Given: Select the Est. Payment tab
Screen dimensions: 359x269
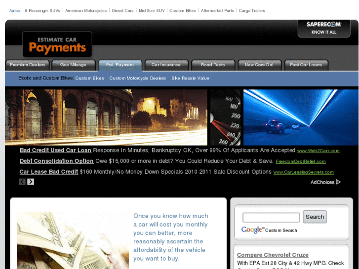Looking at the screenshot, I should coord(120,65).
